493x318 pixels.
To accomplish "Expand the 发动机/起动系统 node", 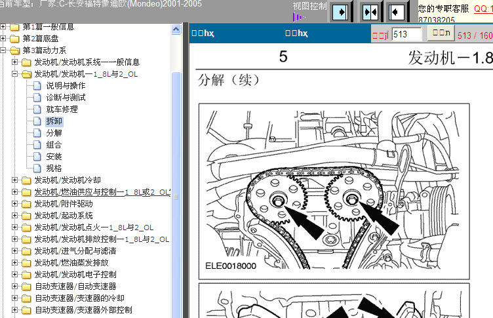I will pos(15,216).
